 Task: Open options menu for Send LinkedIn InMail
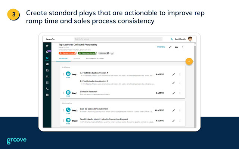180,121
